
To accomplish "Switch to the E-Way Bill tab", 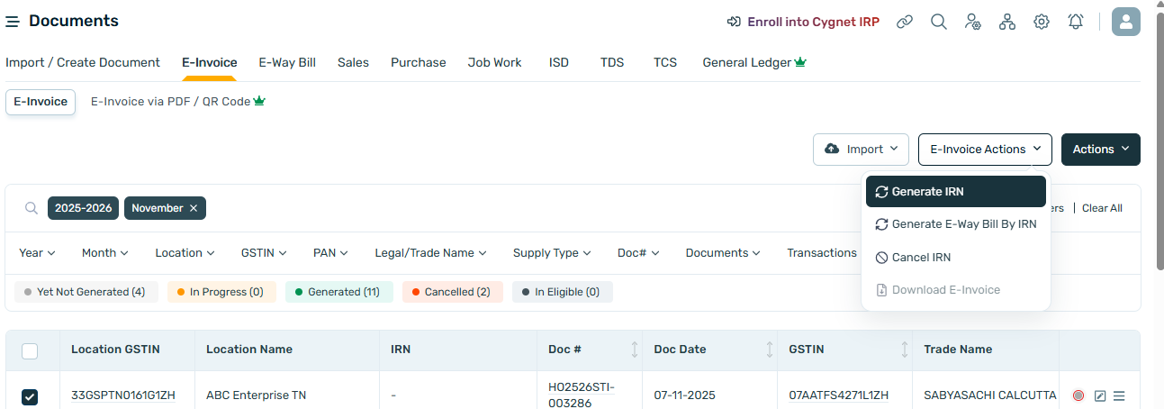I will coord(287,62).
